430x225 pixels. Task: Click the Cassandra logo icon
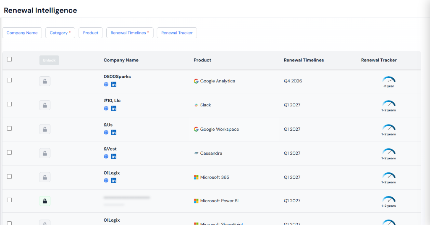(196, 154)
